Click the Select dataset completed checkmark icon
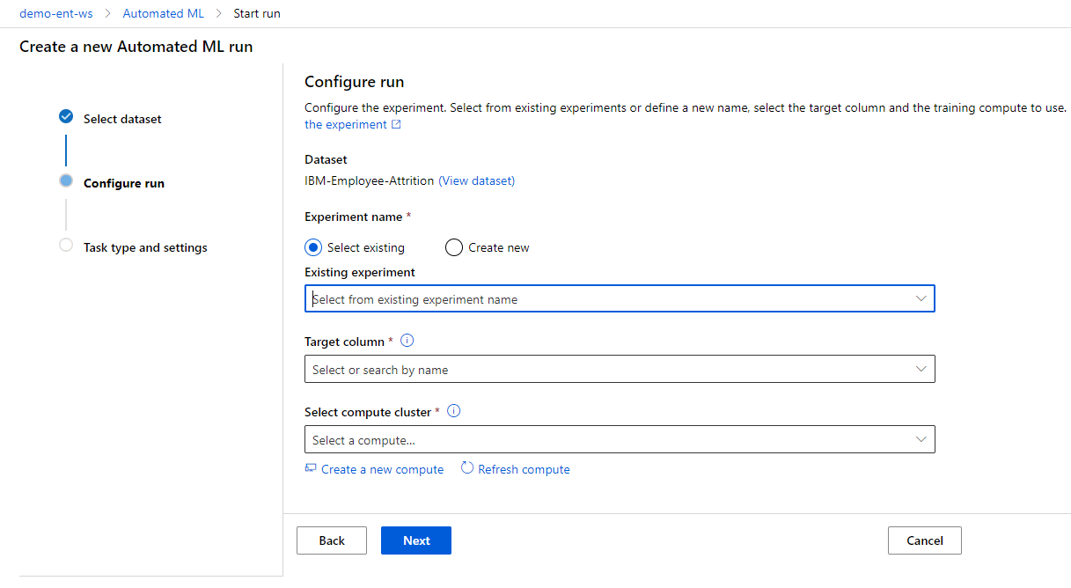This screenshot has width=1071, height=588. pos(66,117)
